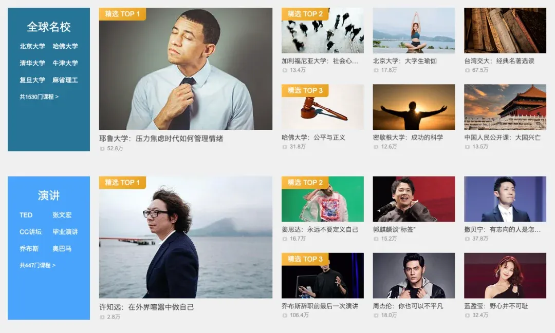Click title 哈佛大学：公平与正义
The width and height of the screenshot is (555, 333).
[x=313, y=138]
